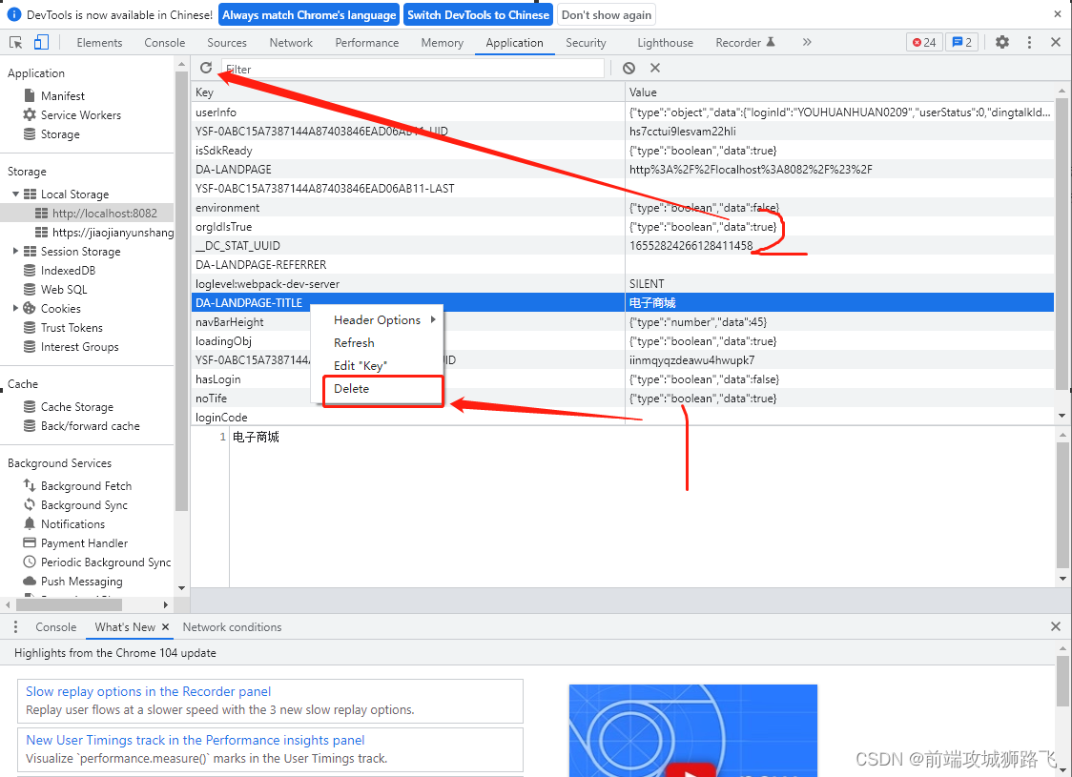Image resolution: width=1072 pixels, height=777 pixels.
Task: Select the environment key row
Action: click(x=623, y=208)
